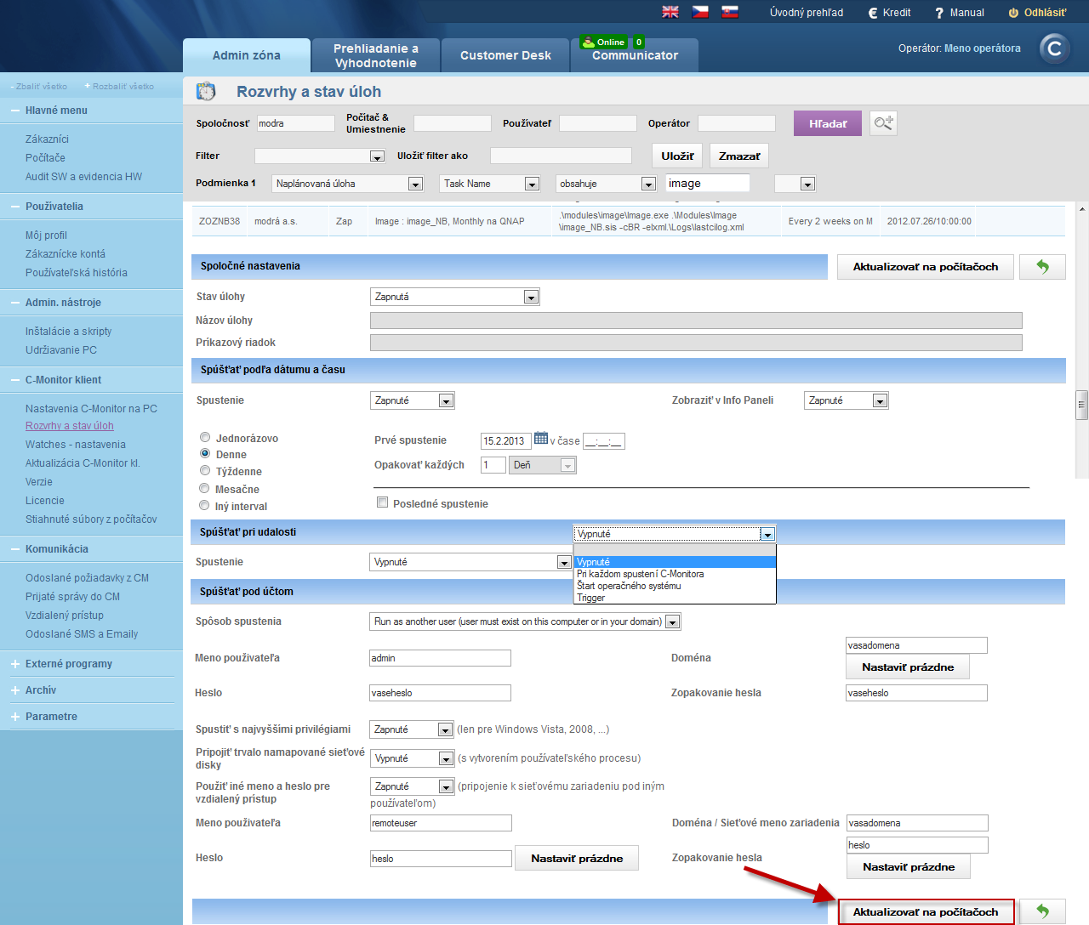Expand Parametre section
1089x925 pixels.
pos(15,717)
